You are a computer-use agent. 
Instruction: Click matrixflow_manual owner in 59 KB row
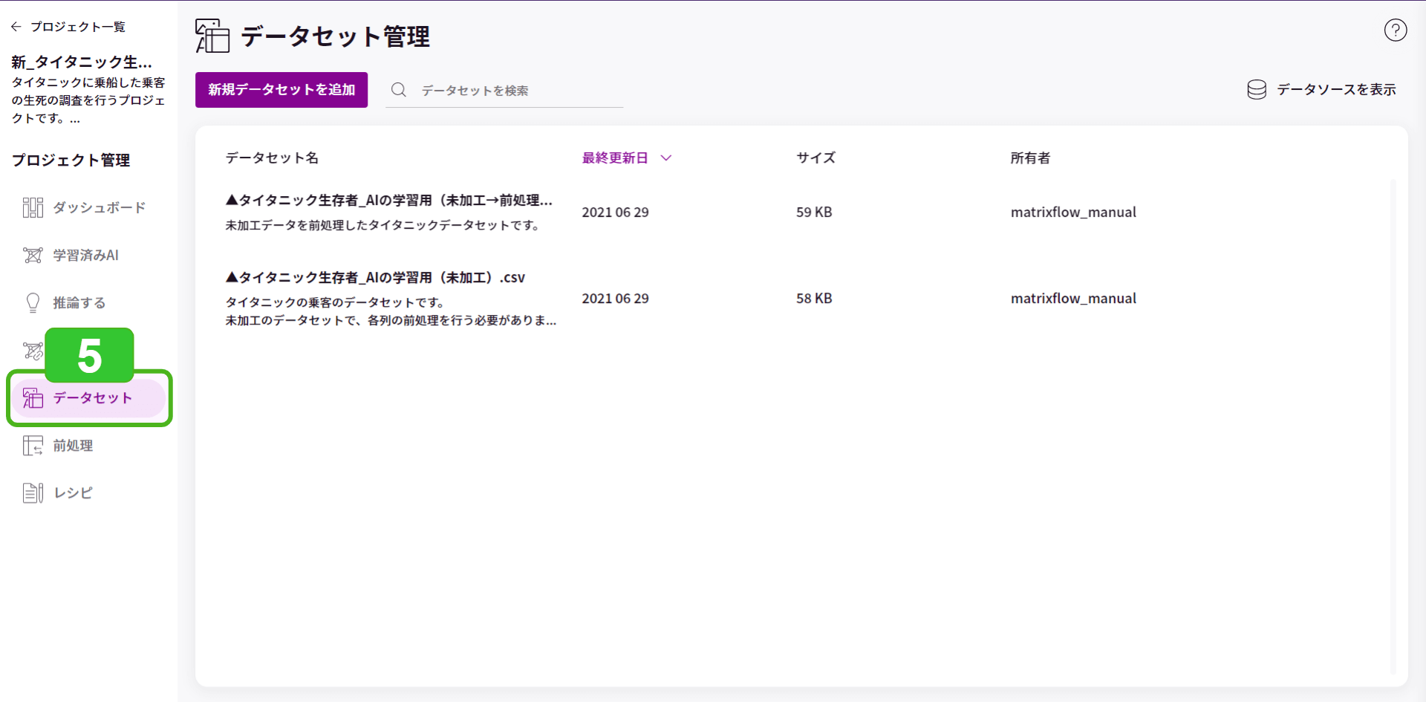(x=1073, y=212)
